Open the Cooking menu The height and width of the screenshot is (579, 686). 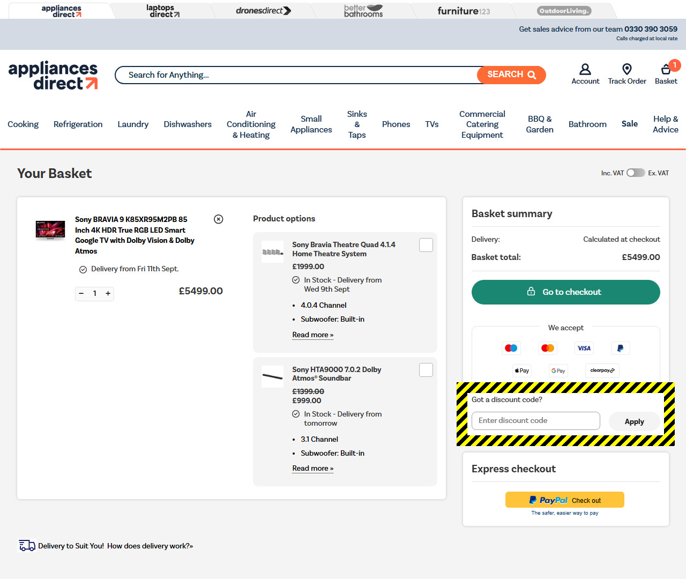click(23, 124)
